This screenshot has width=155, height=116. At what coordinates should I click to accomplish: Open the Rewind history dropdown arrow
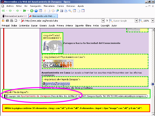pyautogui.click(x=6, y=11)
